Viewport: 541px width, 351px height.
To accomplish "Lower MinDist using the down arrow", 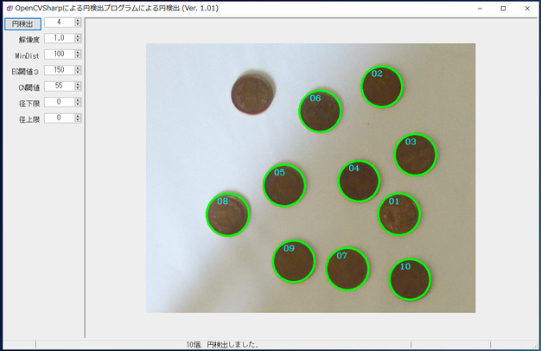I will [x=78, y=56].
